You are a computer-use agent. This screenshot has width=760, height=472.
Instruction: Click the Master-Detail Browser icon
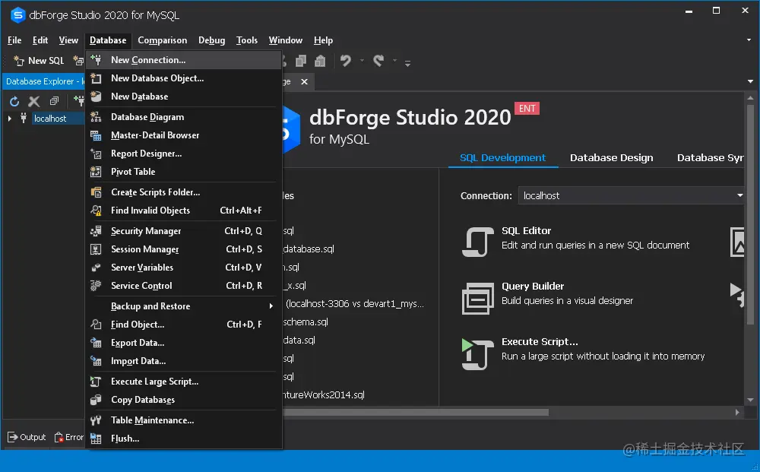coord(96,135)
